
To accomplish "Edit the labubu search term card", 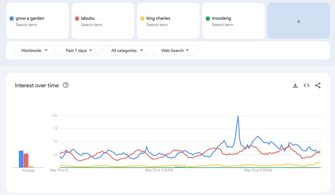I will 103,21.
